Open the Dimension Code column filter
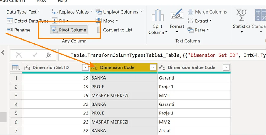The height and width of the screenshot is (135, 266). [x=153, y=68]
